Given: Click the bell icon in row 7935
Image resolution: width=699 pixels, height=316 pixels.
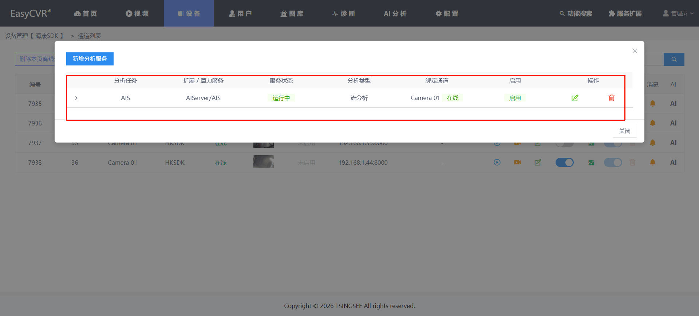Looking at the screenshot, I should [x=653, y=104].
